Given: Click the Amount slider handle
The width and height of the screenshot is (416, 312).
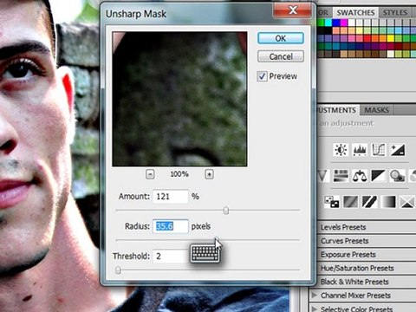Looking at the screenshot, I should 226,211.
